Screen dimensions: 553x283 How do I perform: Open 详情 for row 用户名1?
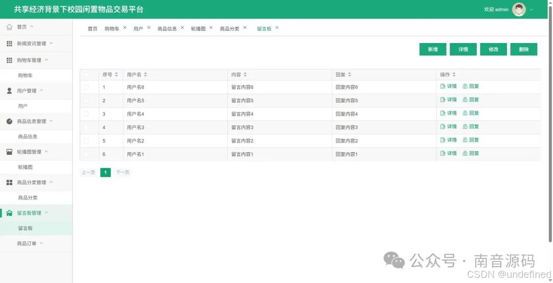(x=449, y=153)
